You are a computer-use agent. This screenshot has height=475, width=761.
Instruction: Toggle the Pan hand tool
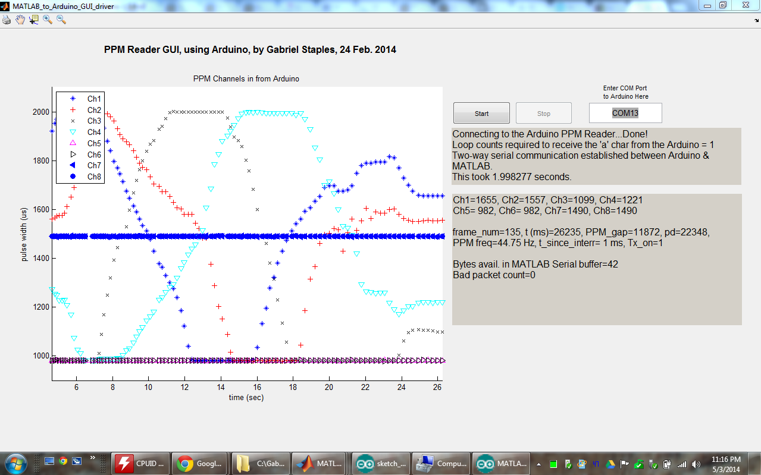(20, 20)
